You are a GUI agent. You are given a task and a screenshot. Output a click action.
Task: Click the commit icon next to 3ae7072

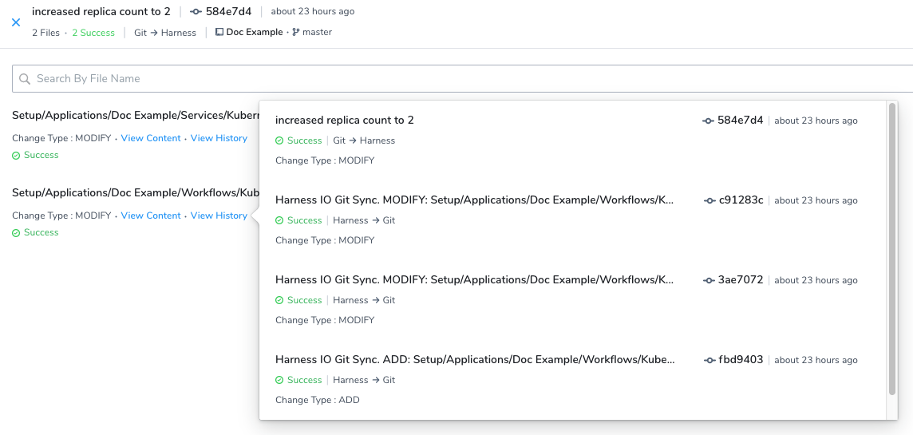pyautogui.click(x=709, y=280)
